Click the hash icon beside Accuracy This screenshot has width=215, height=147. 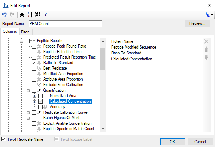click(45, 107)
